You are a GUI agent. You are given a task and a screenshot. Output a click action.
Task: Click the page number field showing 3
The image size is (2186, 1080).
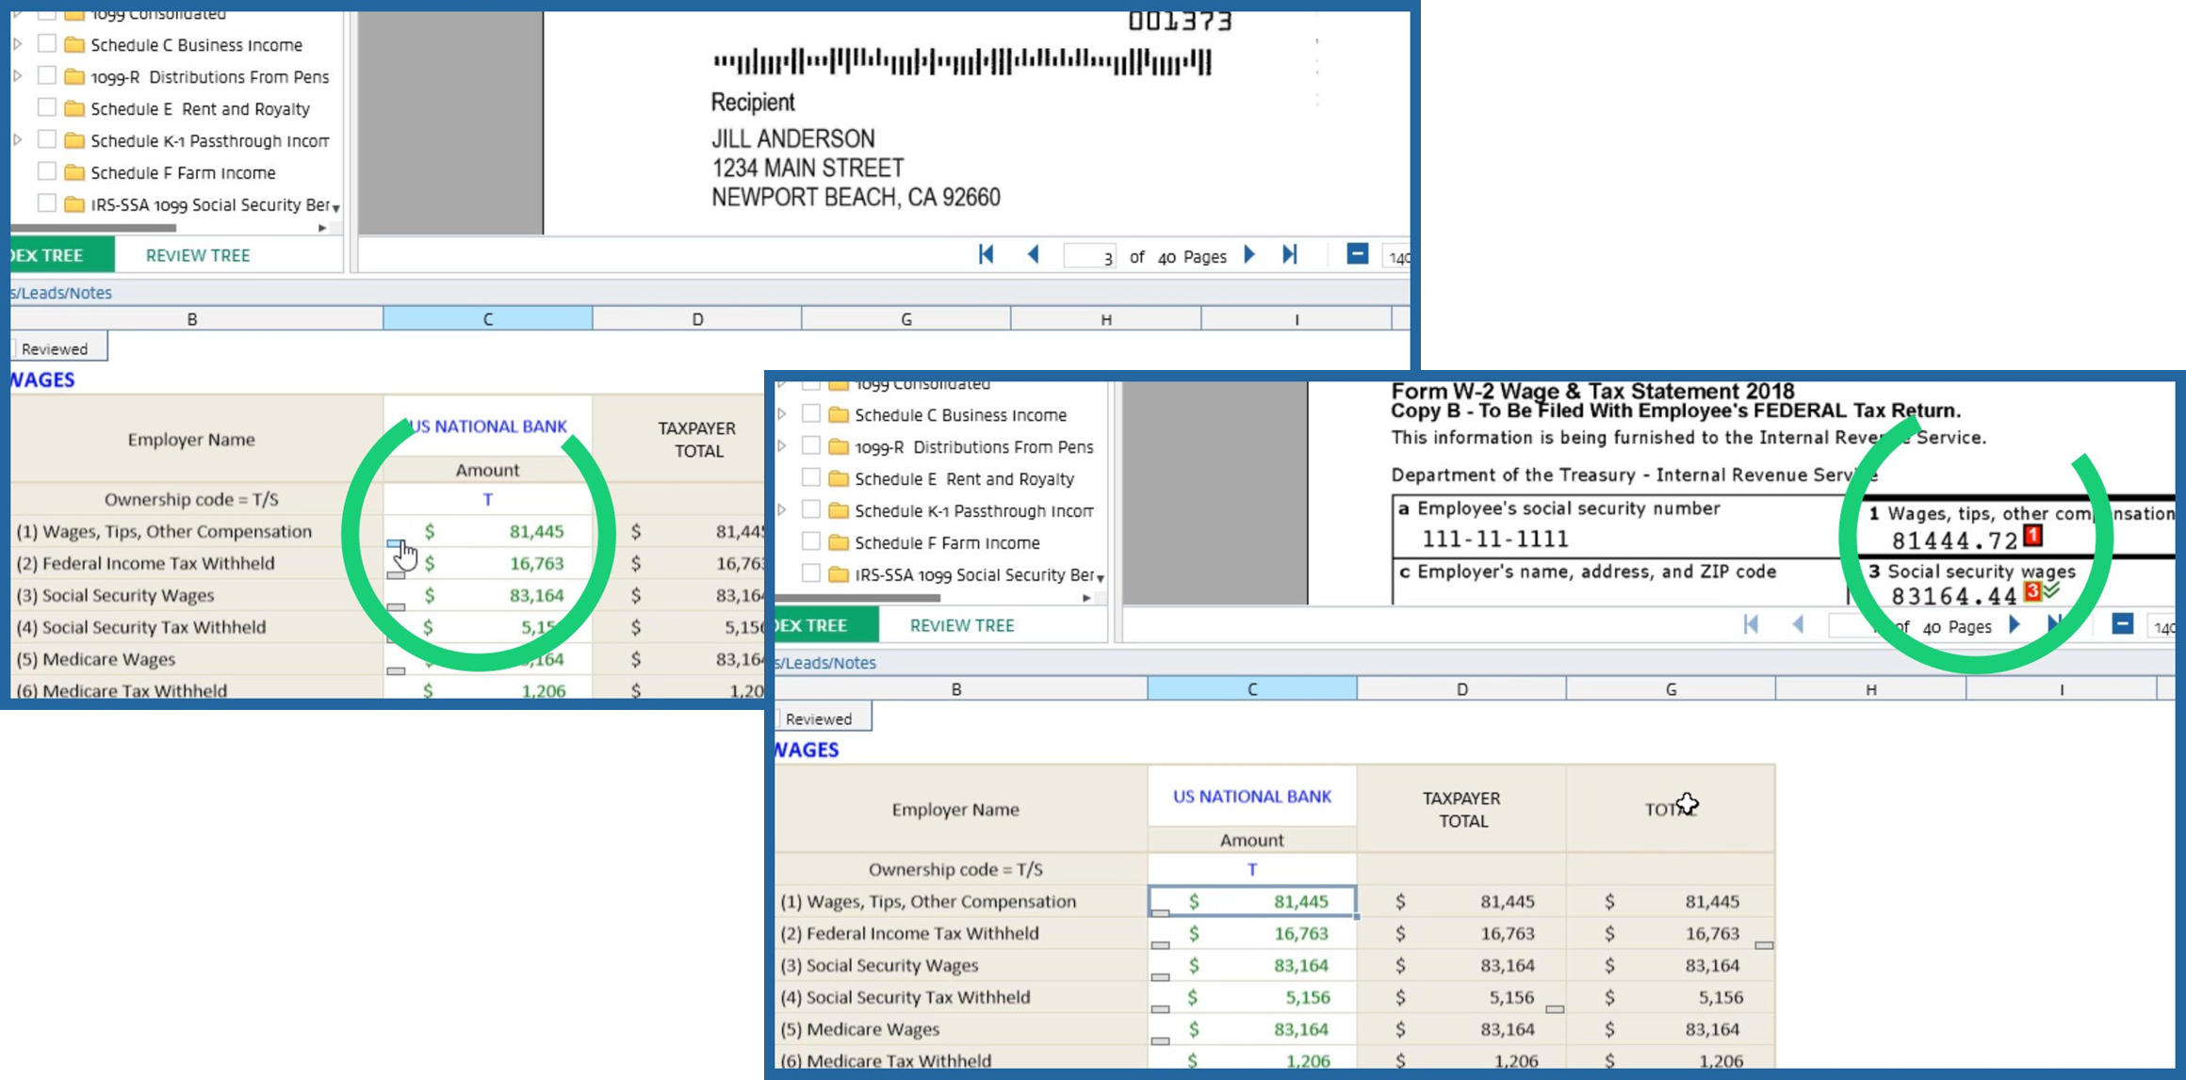[1090, 256]
